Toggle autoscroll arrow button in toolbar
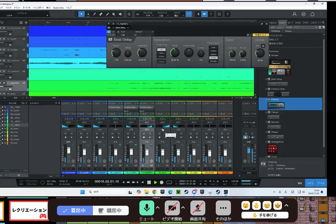 204,14
